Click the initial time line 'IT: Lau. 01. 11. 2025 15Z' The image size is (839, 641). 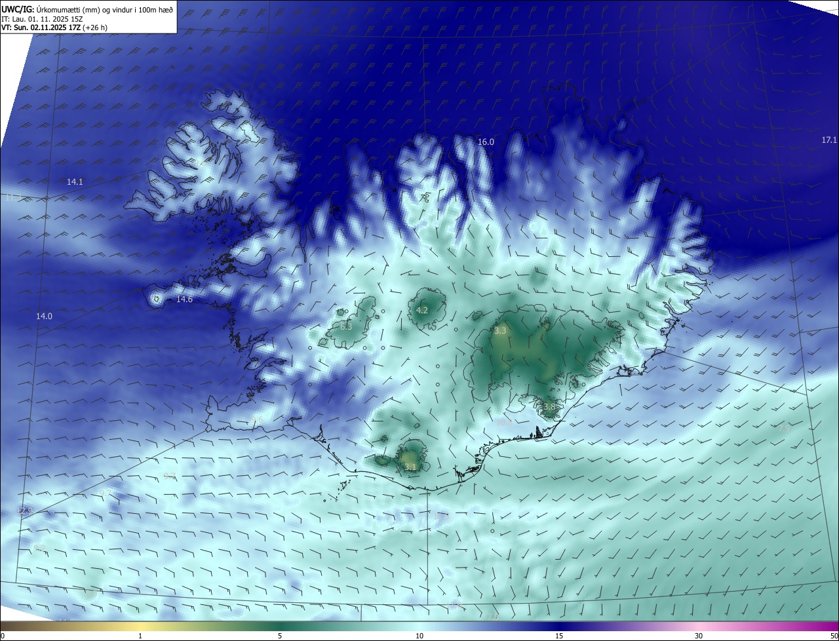point(42,18)
